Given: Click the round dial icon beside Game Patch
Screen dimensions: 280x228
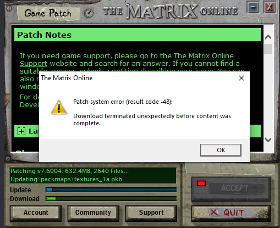Looking at the screenshot, I should pos(89,13).
